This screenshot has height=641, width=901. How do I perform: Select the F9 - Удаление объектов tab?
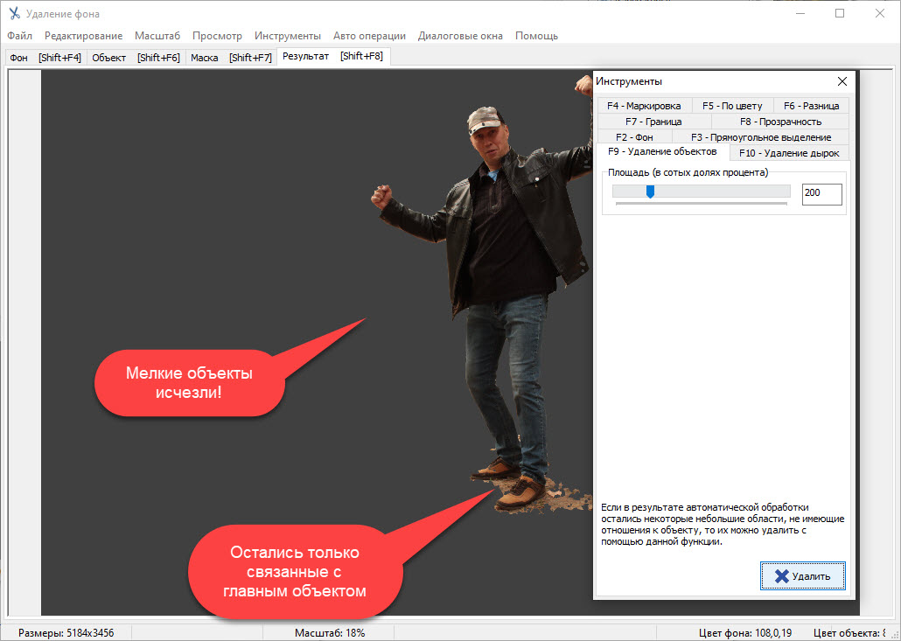pyautogui.click(x=662, y=151)
